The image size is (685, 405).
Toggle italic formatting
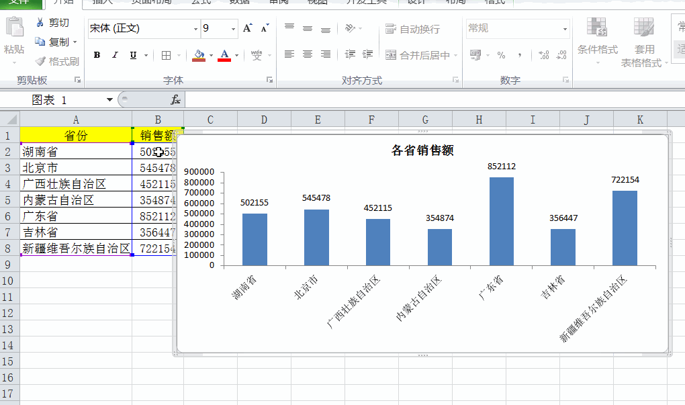click(116, 55)
